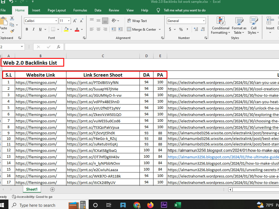Viewport: 279px width, 209px height.
Task: Toggle Bold formatting
Action: [27, 29]
